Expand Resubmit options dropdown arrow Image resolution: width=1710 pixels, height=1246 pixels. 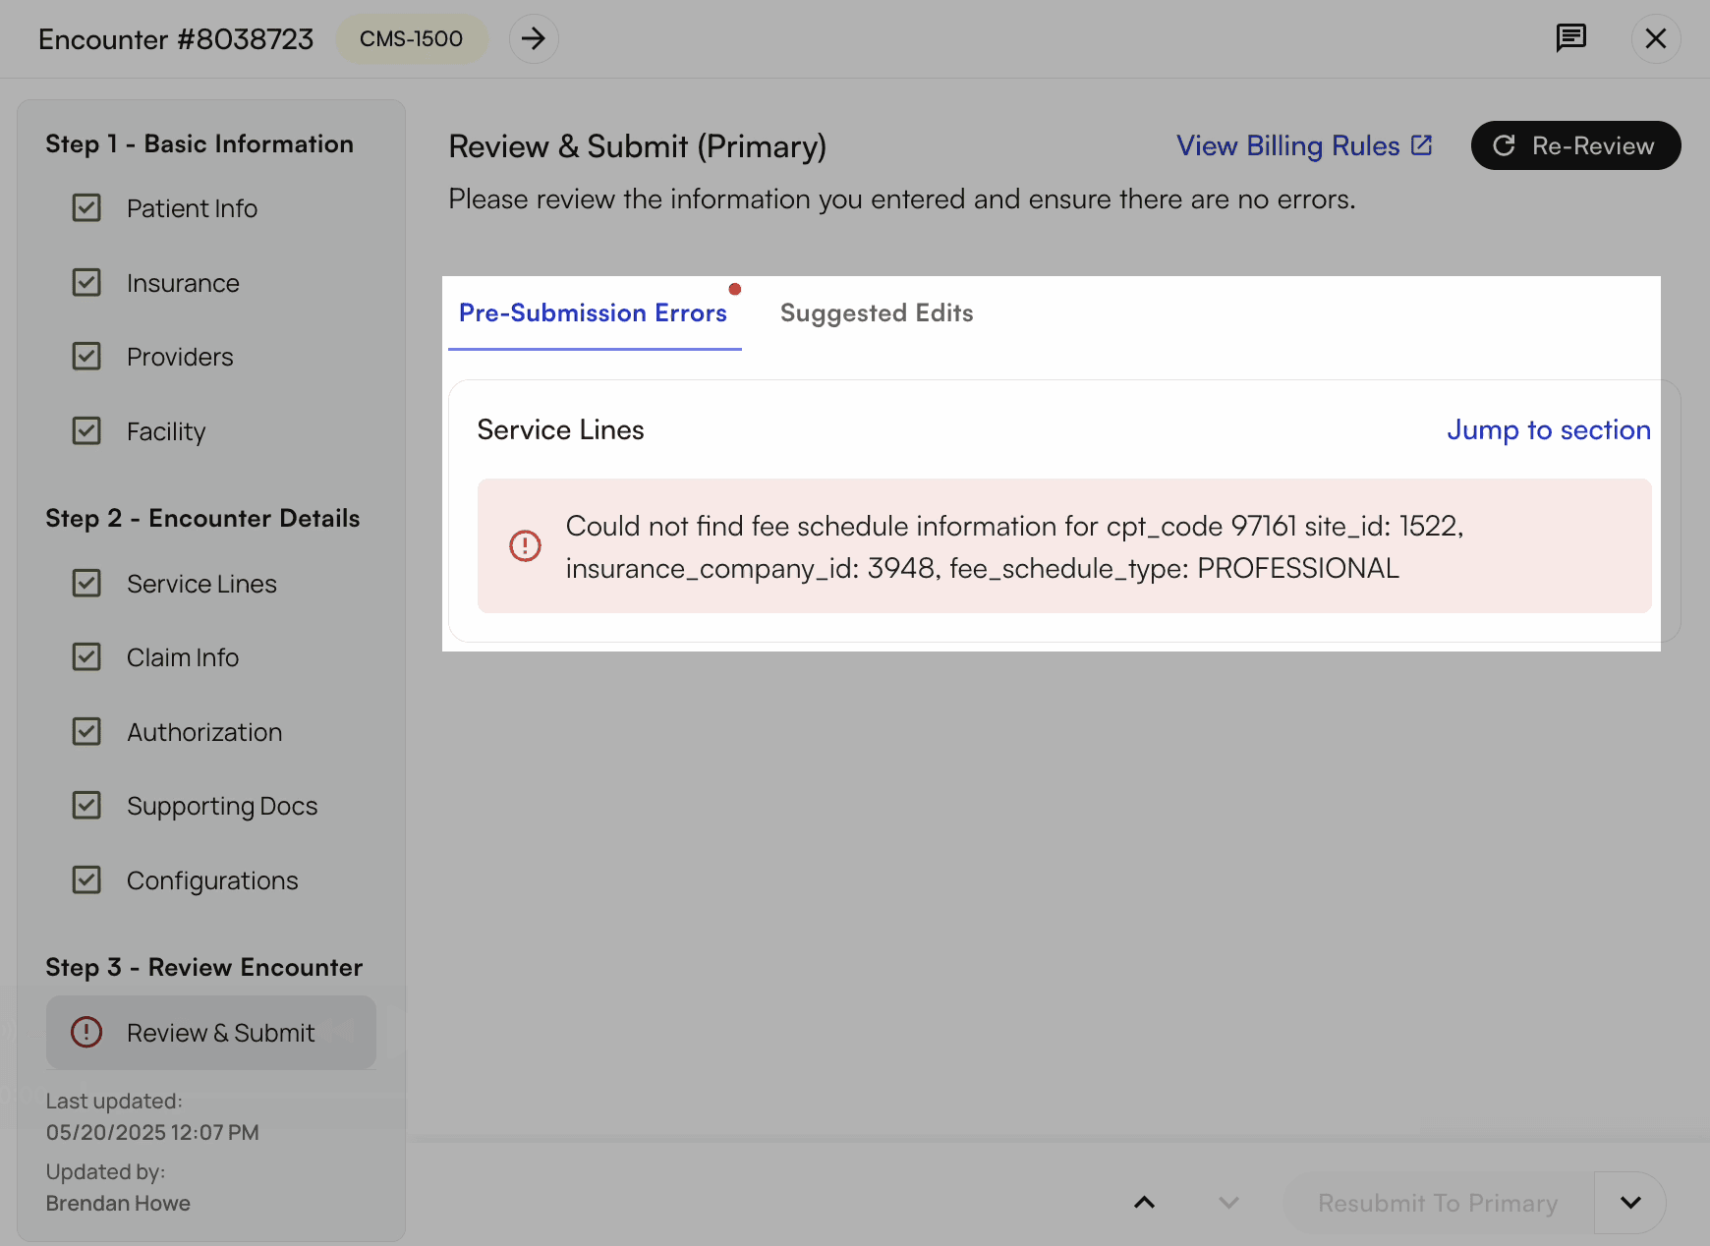[1630, 1203]
